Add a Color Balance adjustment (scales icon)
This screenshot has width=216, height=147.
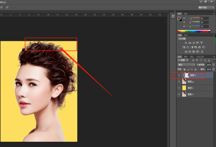tap(187, 47)
